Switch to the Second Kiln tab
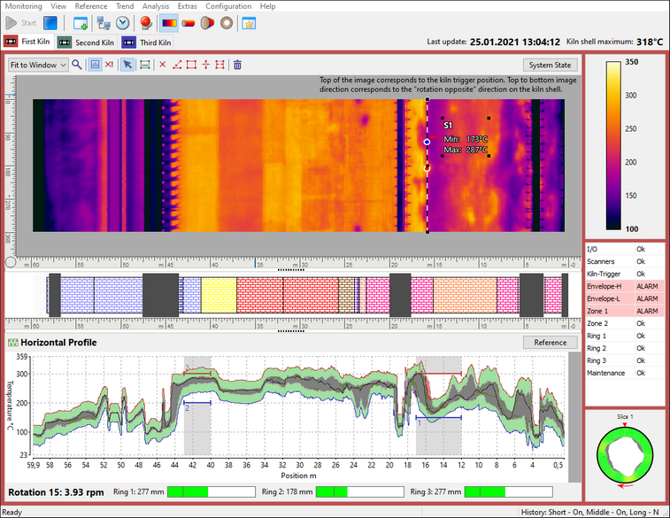 click(86, 43)
